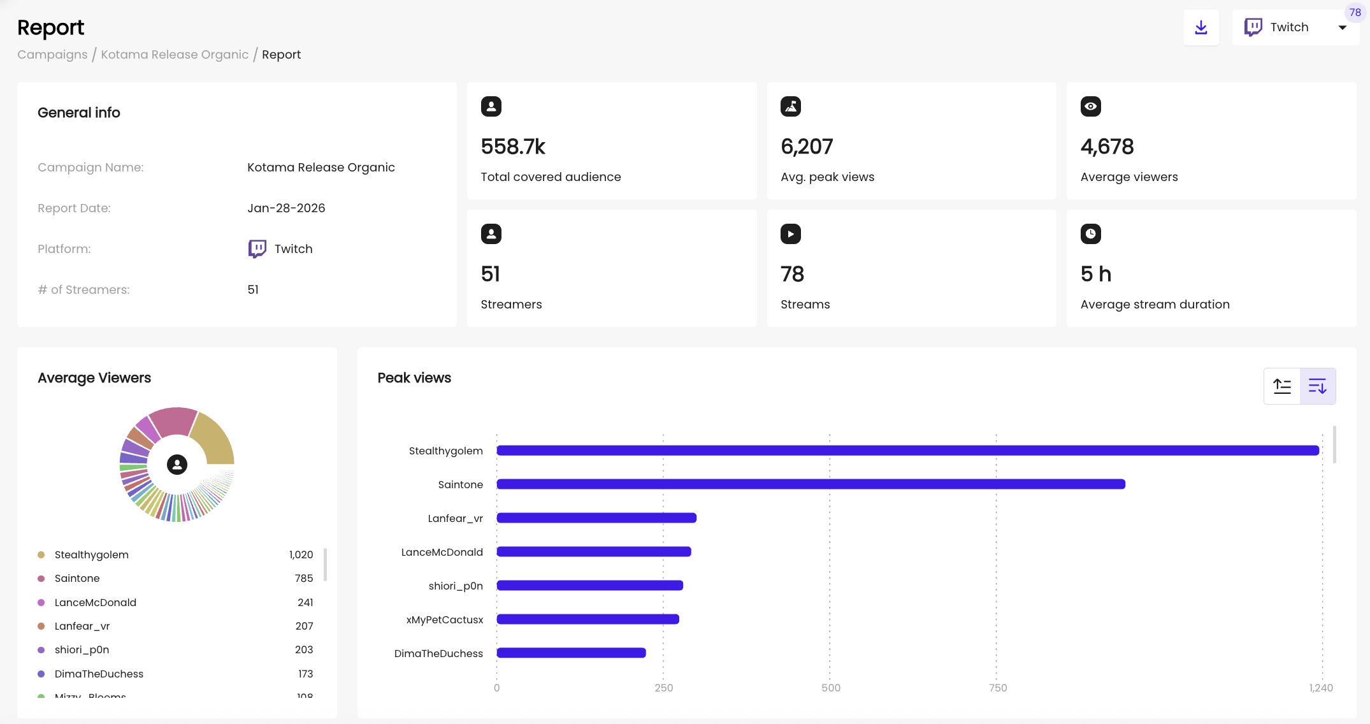The width and height of the screenshot is (1370, 724).
Task: Click the Total covered audience person icon
Action: (x=491, y=106)
